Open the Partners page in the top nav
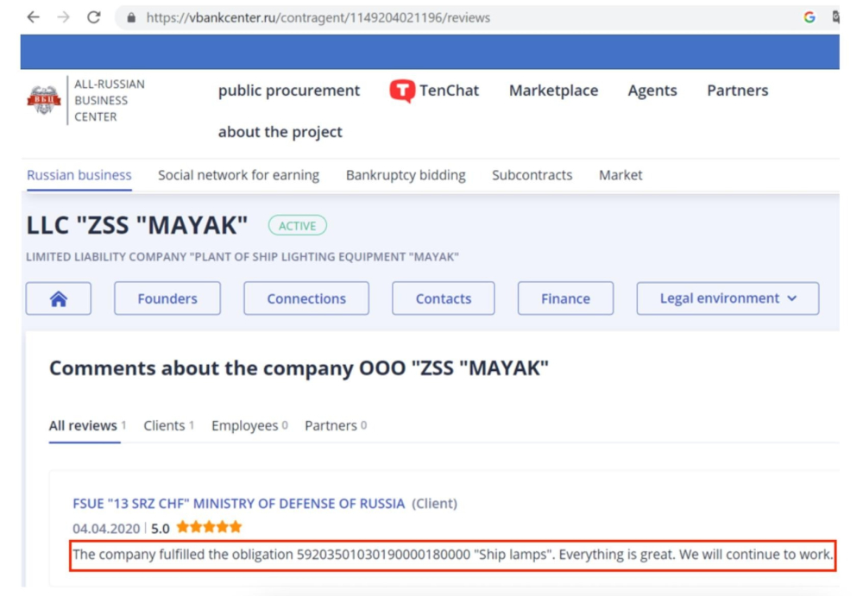Image resolution: width=863 pixels, height=596 pixels. [x=738, y=91]
